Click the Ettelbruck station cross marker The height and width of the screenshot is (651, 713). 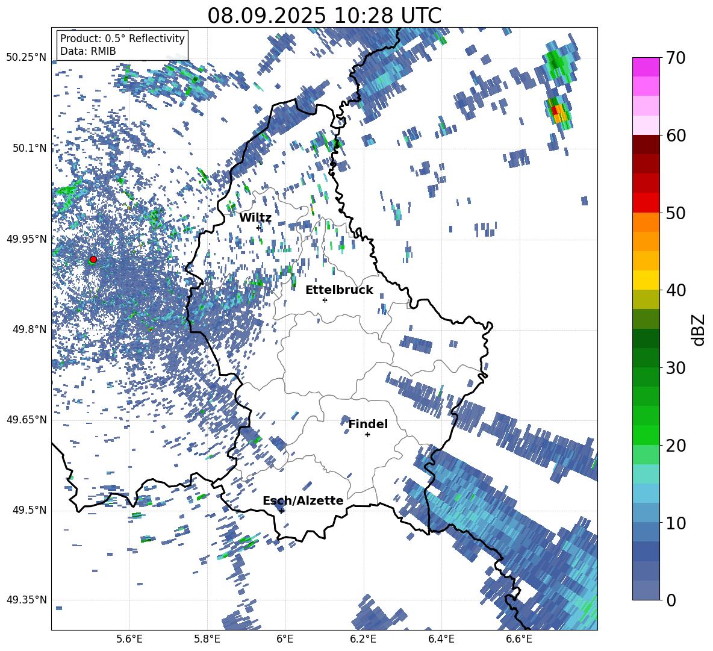pyautogui.click(x=325, y=300)
